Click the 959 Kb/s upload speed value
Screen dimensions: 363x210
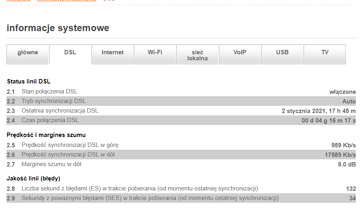(343, 145)
